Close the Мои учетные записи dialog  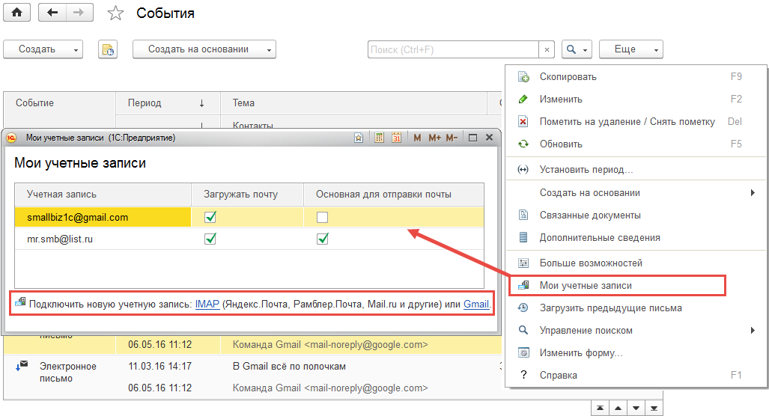click(489, 138)
